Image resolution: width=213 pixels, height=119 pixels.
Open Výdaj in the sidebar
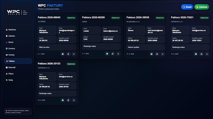18,80
